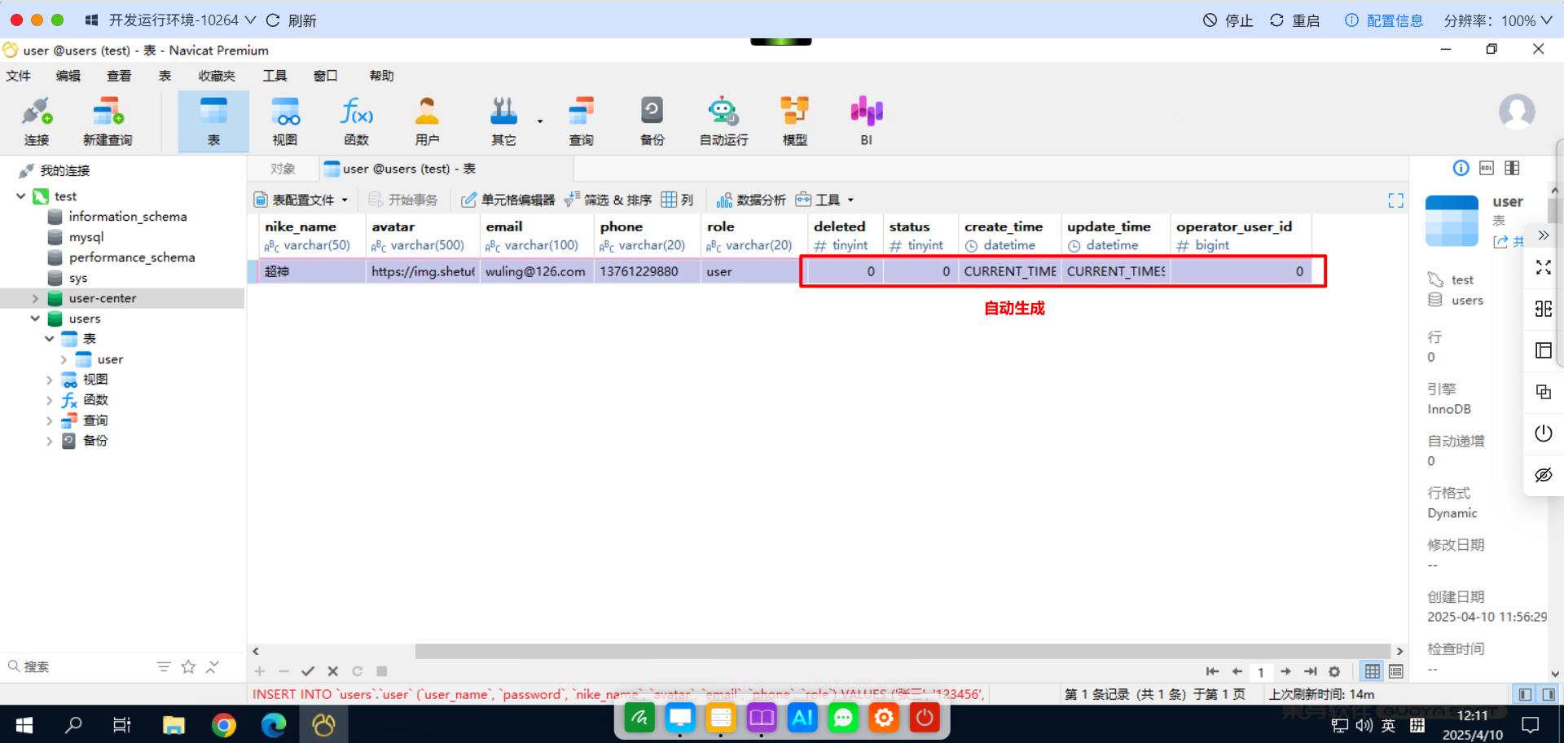Viewport: 1564px width, 743px height.
Task: Open the 用户 users toolbar icon
Action: point(427,121)
